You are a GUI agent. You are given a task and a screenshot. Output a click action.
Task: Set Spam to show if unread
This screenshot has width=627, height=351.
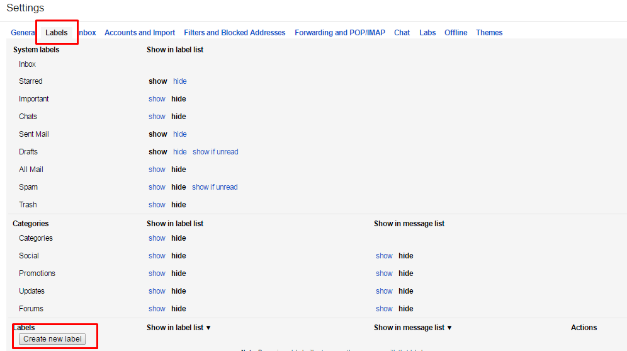click(x=215, y=187)
